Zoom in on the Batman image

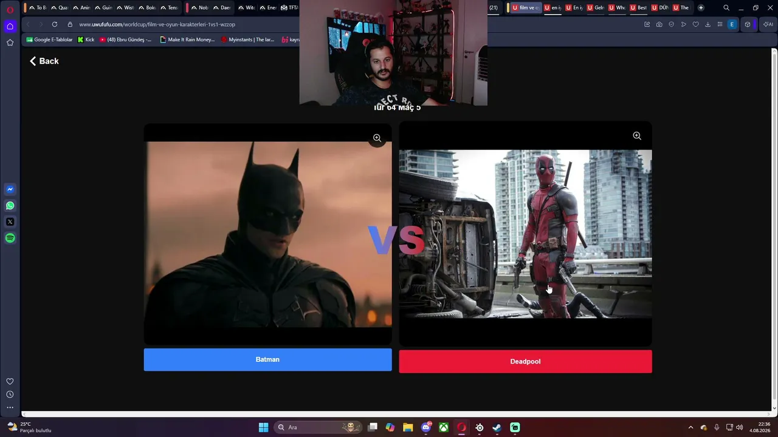click(377, 138)
